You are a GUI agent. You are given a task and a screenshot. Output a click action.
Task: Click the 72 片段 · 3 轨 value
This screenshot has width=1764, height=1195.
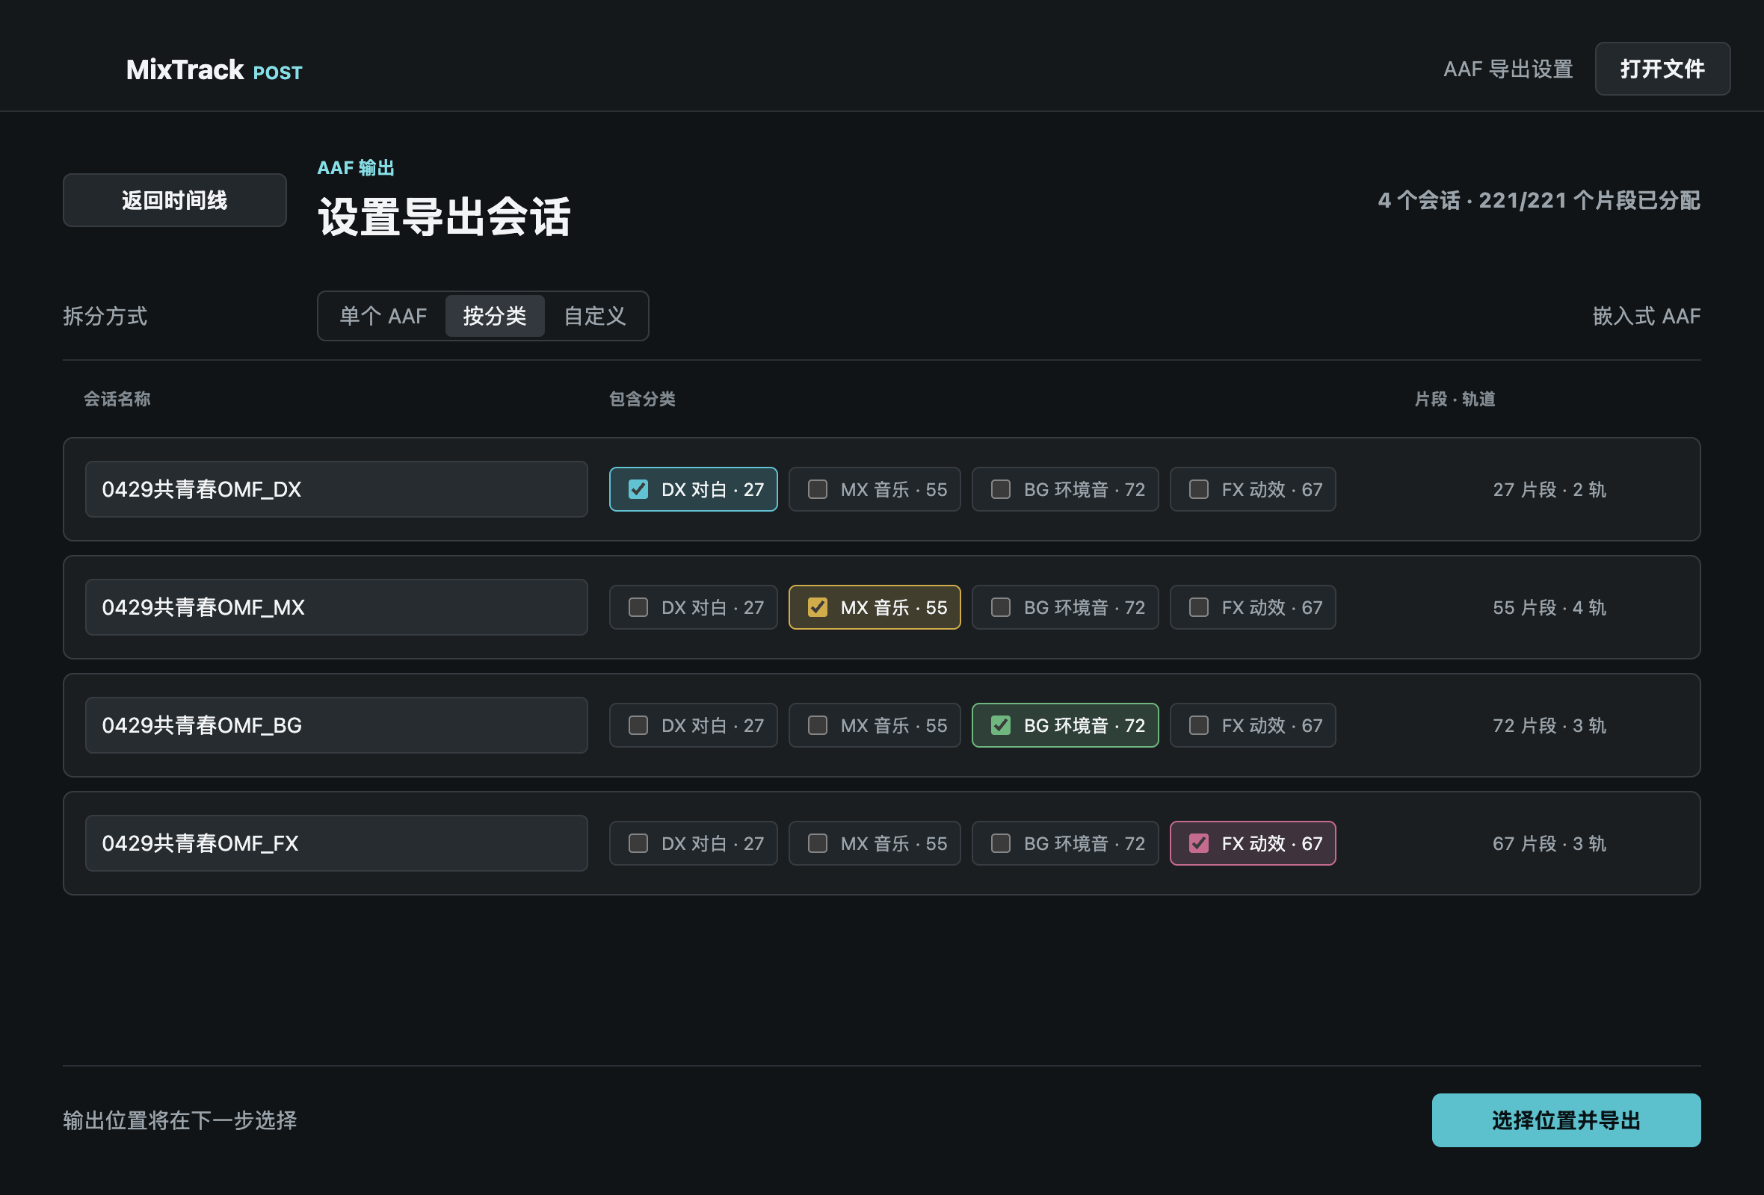coord(1549,726)
